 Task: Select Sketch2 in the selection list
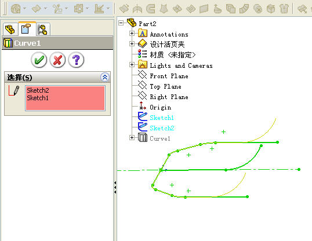pos(38,90)
